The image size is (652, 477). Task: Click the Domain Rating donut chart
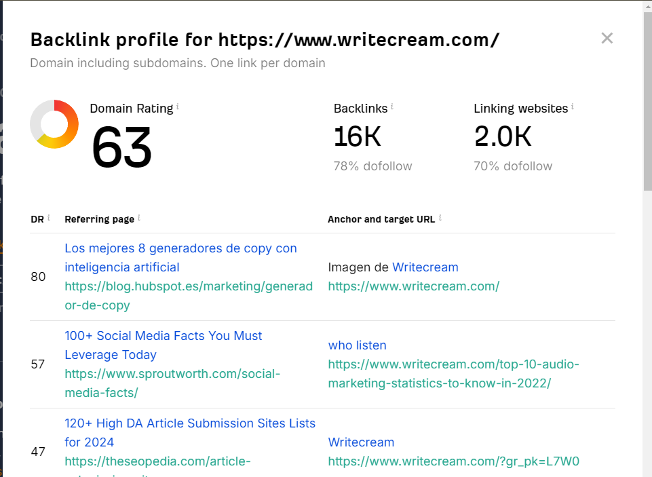(x=54, y=124)
